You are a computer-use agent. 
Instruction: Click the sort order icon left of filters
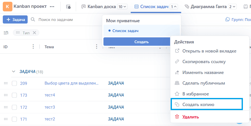(x=6, y=33)
